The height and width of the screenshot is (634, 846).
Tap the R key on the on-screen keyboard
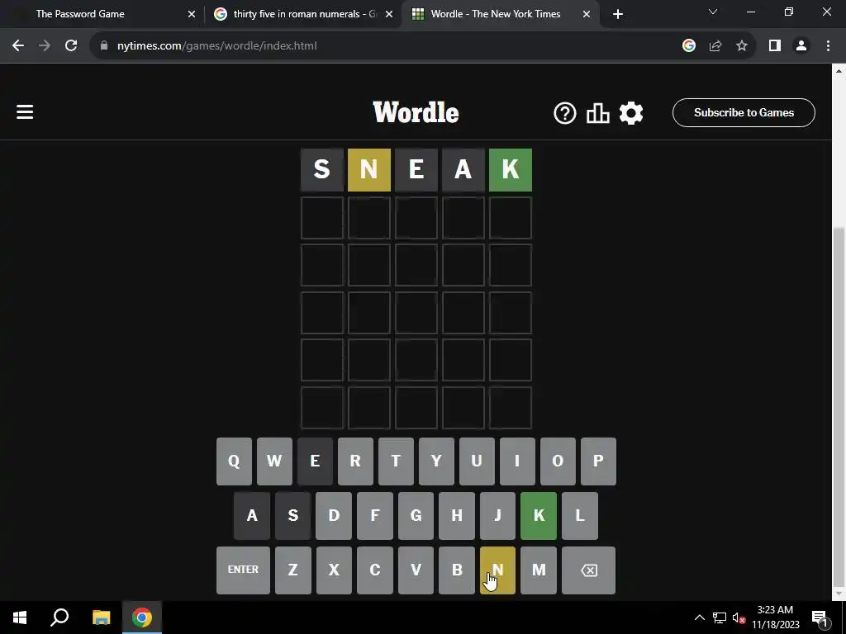(355, 461)
